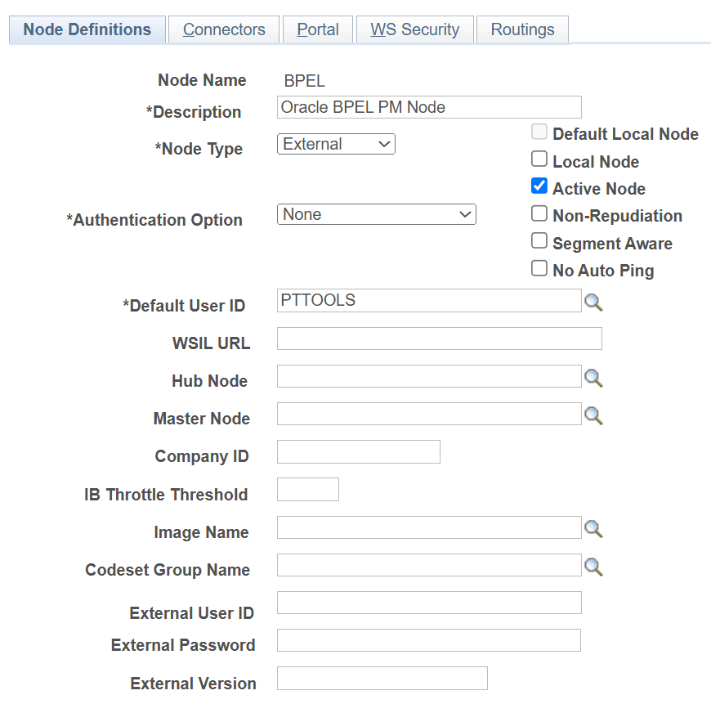The height and width of the screenshot is (704, 711).
Task: Check the Segment Aware option
Action: click(x=539, y=240)
